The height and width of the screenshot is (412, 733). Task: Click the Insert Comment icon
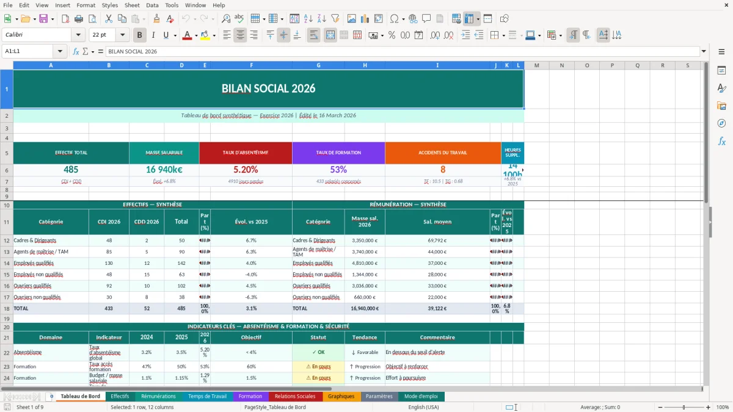click(x=426, y=19)
